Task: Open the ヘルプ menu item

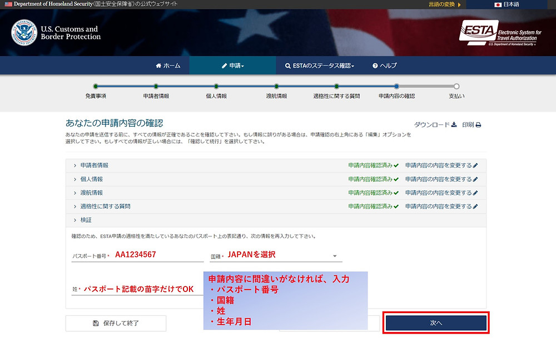Action: click(384, 66)
